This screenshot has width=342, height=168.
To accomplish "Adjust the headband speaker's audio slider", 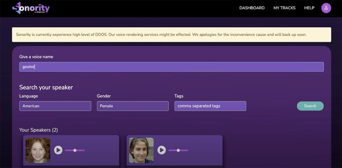I will pyautogui.click(x=178, y=150).
